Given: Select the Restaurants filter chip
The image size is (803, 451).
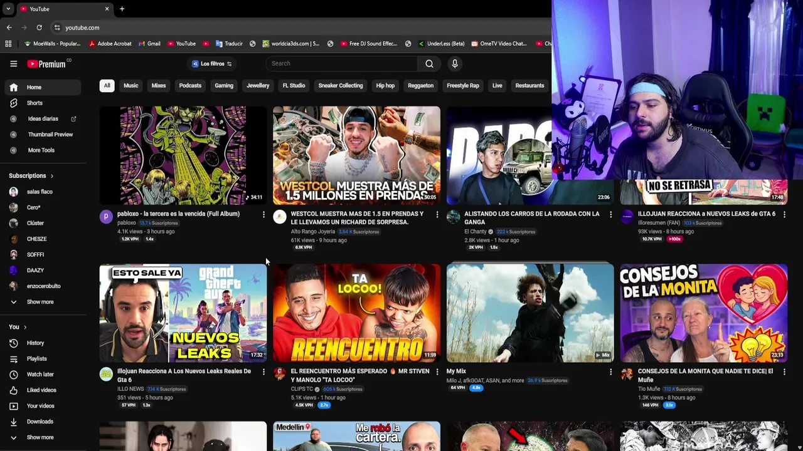Looking at the screenshot, I should pyautogui.click(x=529, y=86).
